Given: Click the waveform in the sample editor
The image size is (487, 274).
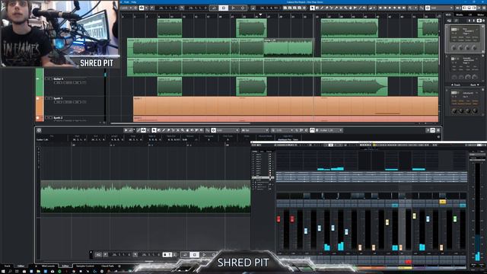Looking at the screenshot, I should tap(145, 197).
